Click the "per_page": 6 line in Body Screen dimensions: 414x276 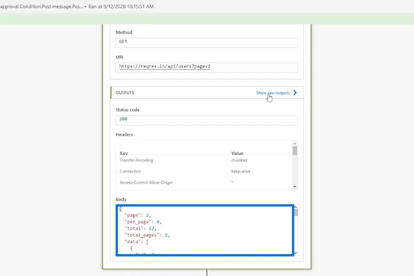click(143, 222)
